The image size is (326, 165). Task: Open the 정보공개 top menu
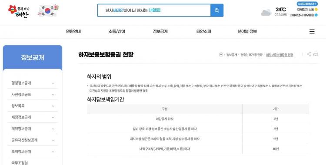160,32
